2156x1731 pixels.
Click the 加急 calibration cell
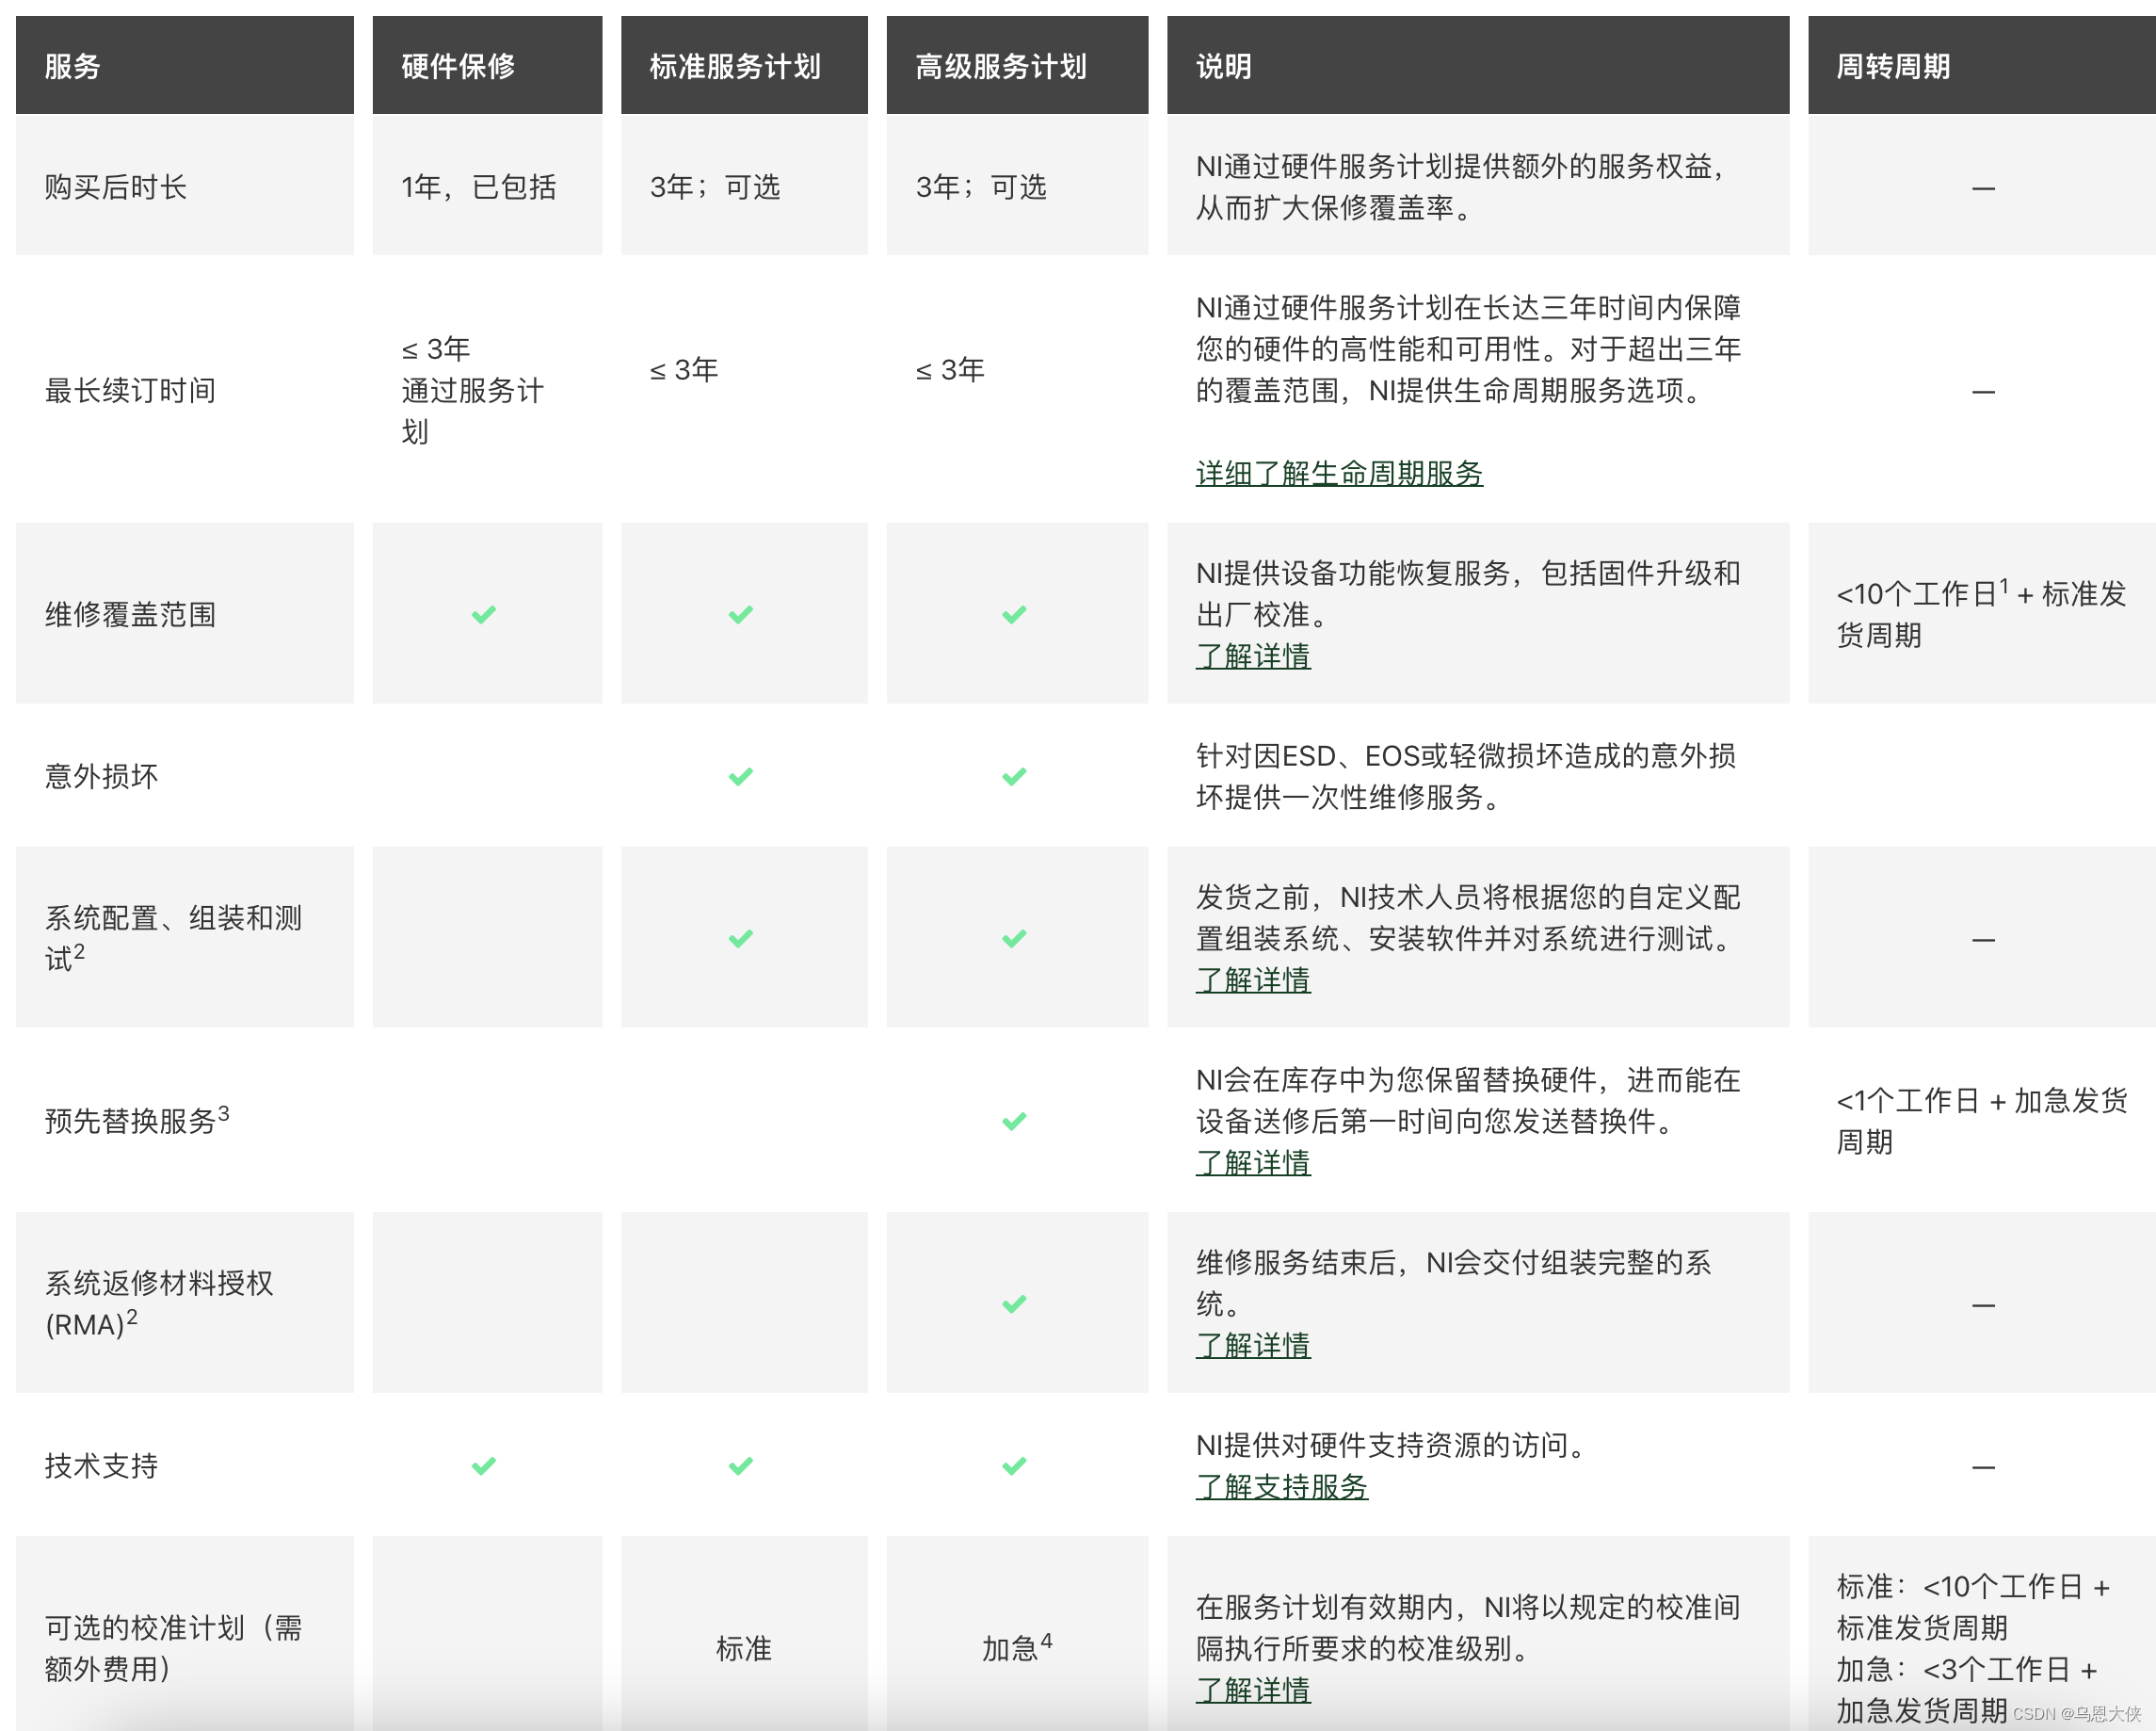pos(1017,1647)
